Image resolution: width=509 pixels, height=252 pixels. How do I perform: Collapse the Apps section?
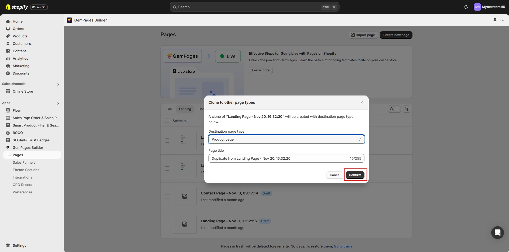[x=58, y=103]
